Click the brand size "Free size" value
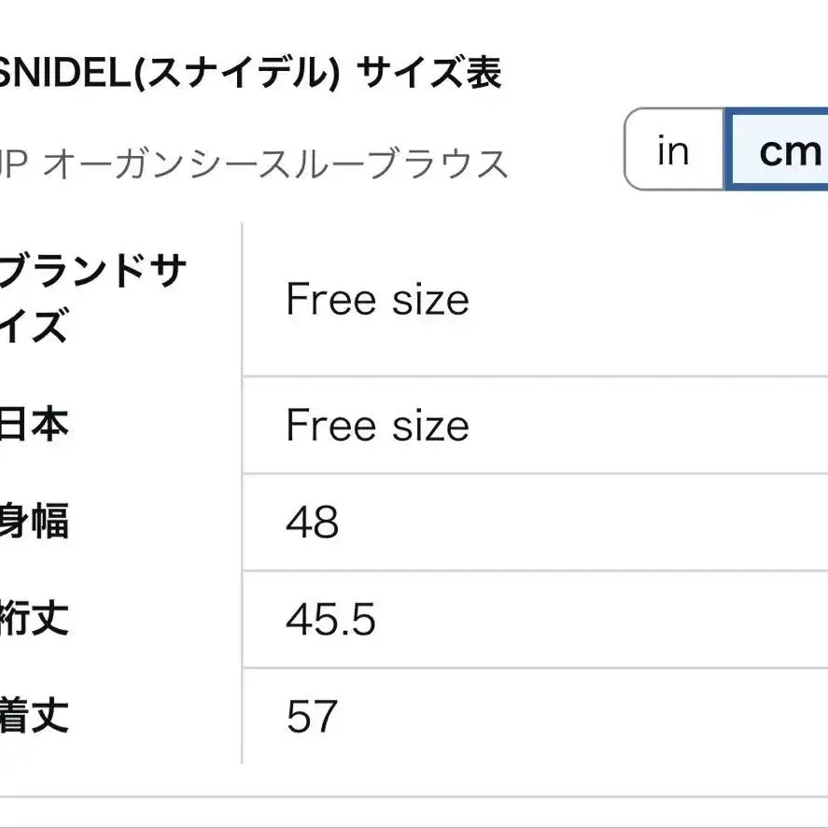Screen dimensions: 828x828 (x=377, y=300)
